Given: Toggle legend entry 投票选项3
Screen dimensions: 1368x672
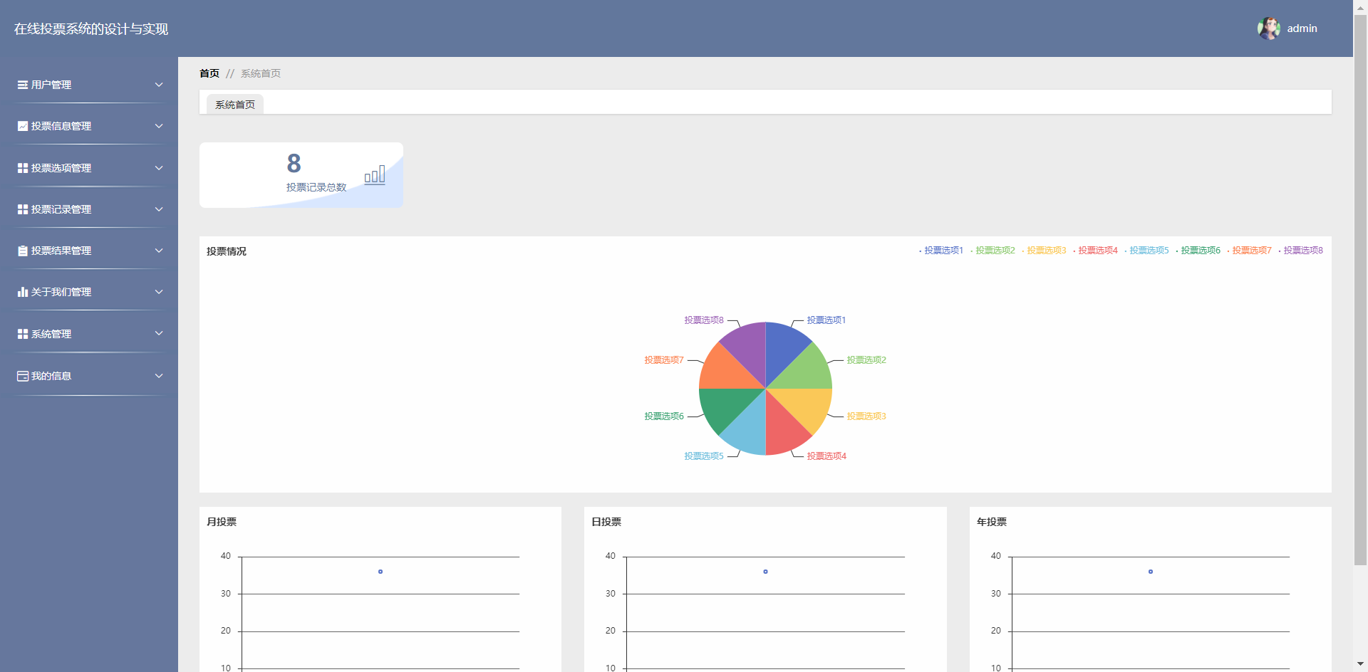Looking at the screenshot, I should click(1044, 251).
